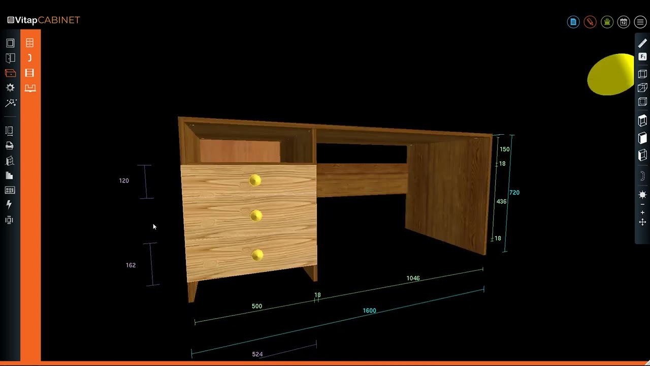This screenshot has width=650, height=366.
Task: Click the green stamp icon at top
Action: [x=607, y=22]
